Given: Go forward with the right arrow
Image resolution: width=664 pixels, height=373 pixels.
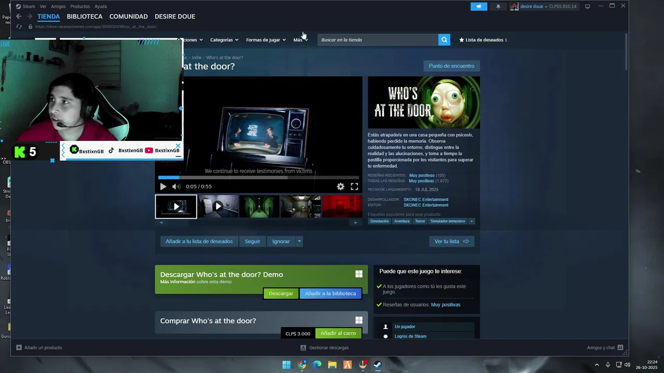Looking at the screenshot, I should (30, 17).
